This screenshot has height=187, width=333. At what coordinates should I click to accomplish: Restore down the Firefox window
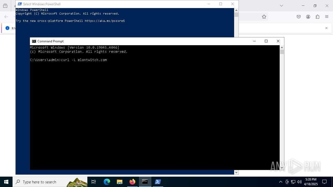(315, 6)
